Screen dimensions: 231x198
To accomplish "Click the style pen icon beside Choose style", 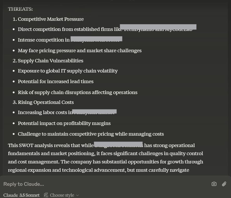I will click(46, 195).
